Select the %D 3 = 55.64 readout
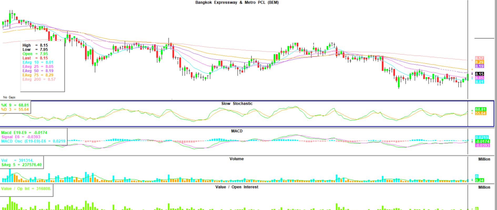 coord(15,109)
